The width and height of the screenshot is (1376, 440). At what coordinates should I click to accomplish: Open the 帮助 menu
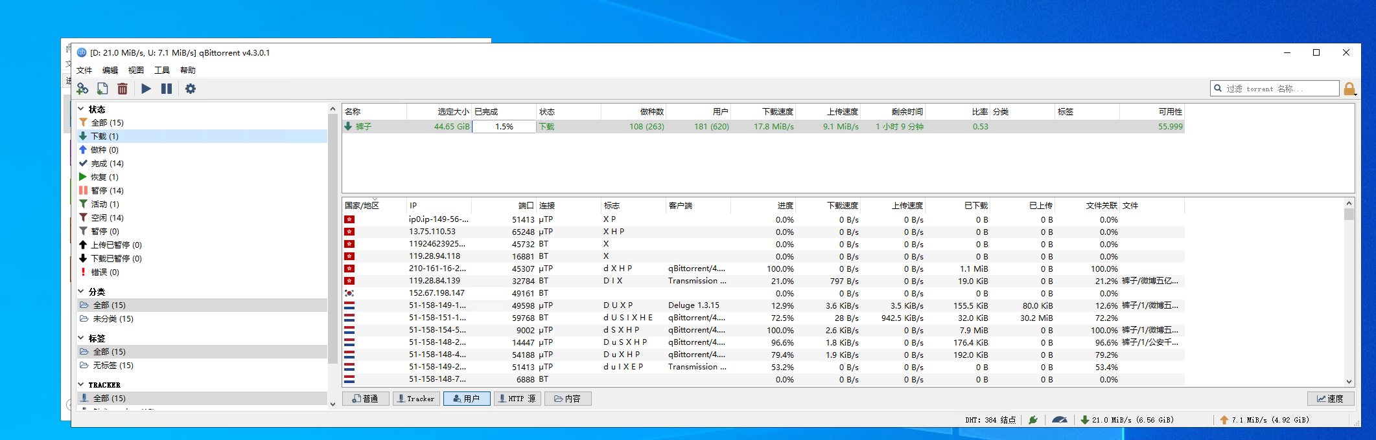(188, 71)
